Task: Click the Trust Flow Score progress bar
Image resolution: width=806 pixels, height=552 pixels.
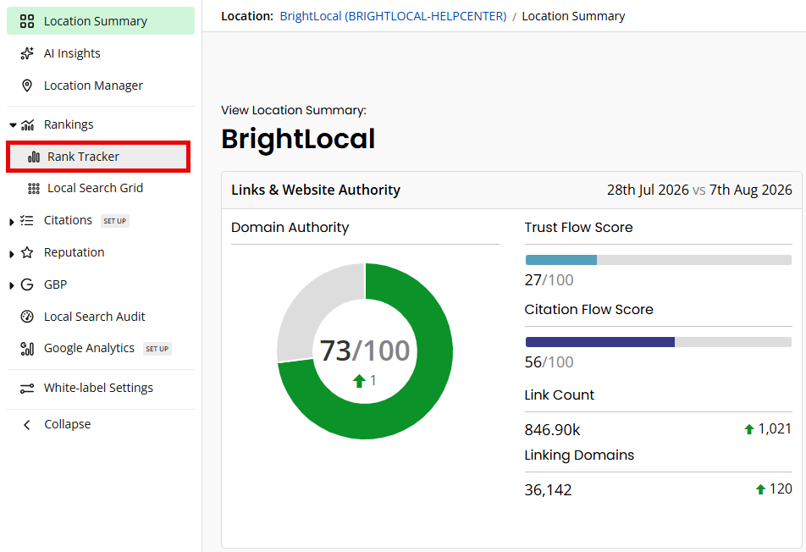Action: pyautogui.click(x=658, y=260)
